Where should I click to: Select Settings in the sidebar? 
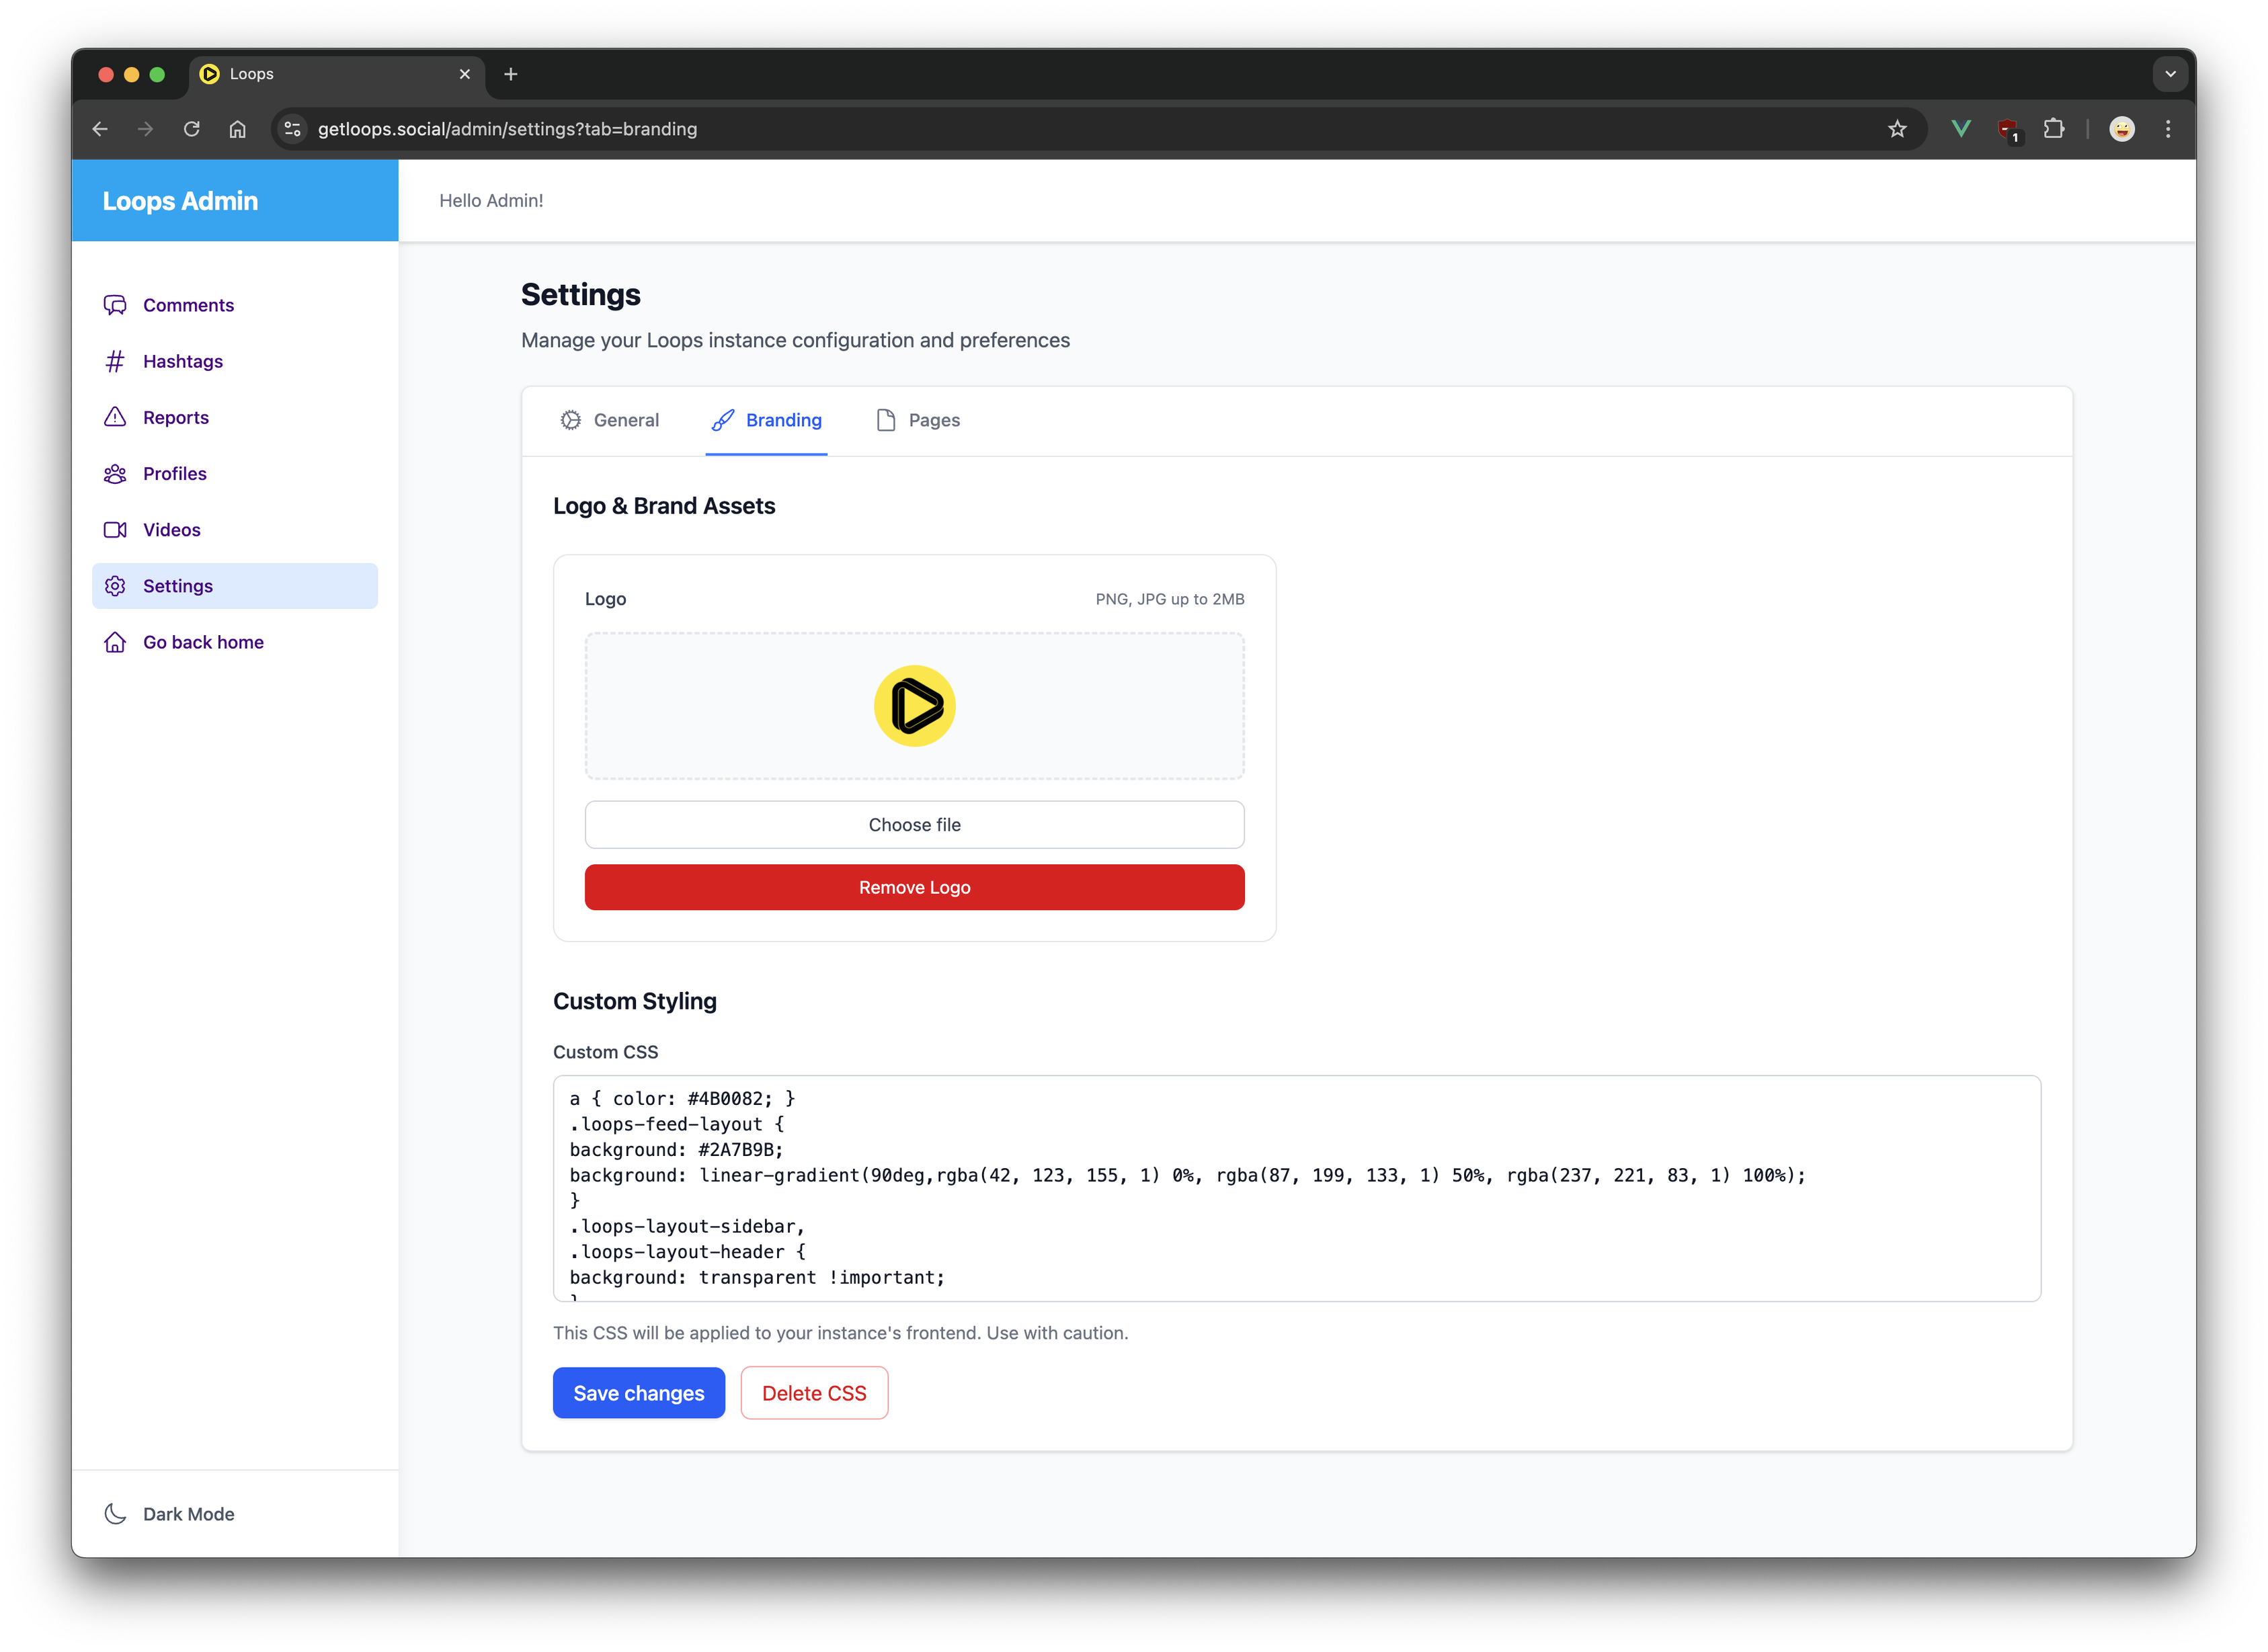[235, 586]
